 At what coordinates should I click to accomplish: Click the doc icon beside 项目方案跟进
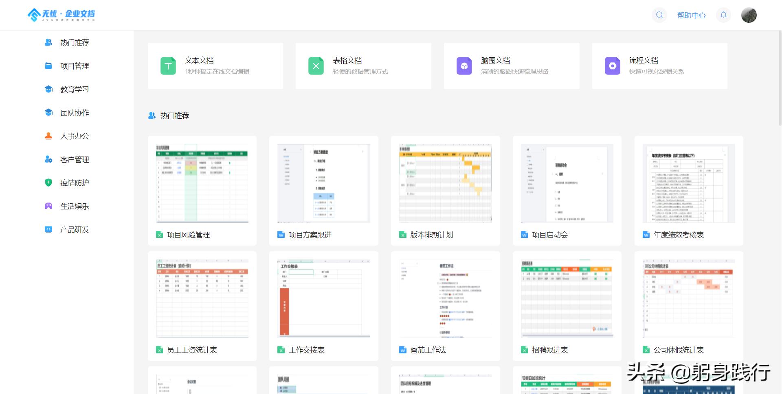pos(281,235)
